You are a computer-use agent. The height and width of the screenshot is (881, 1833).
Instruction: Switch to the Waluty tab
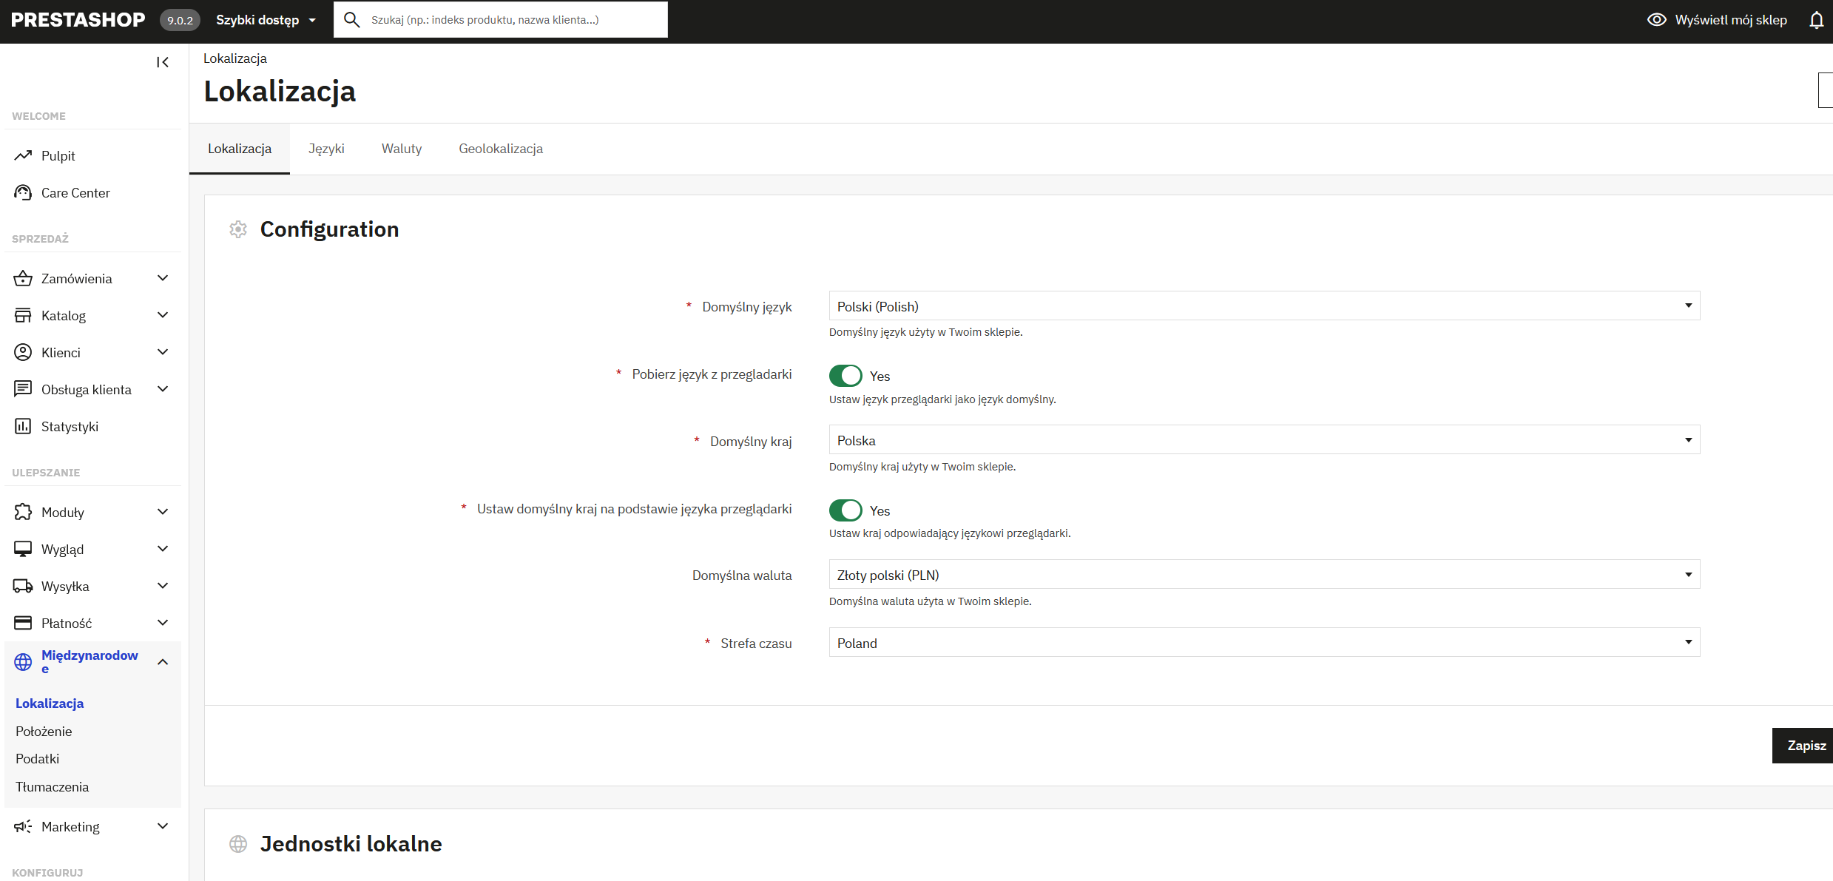tap(401, 149)
